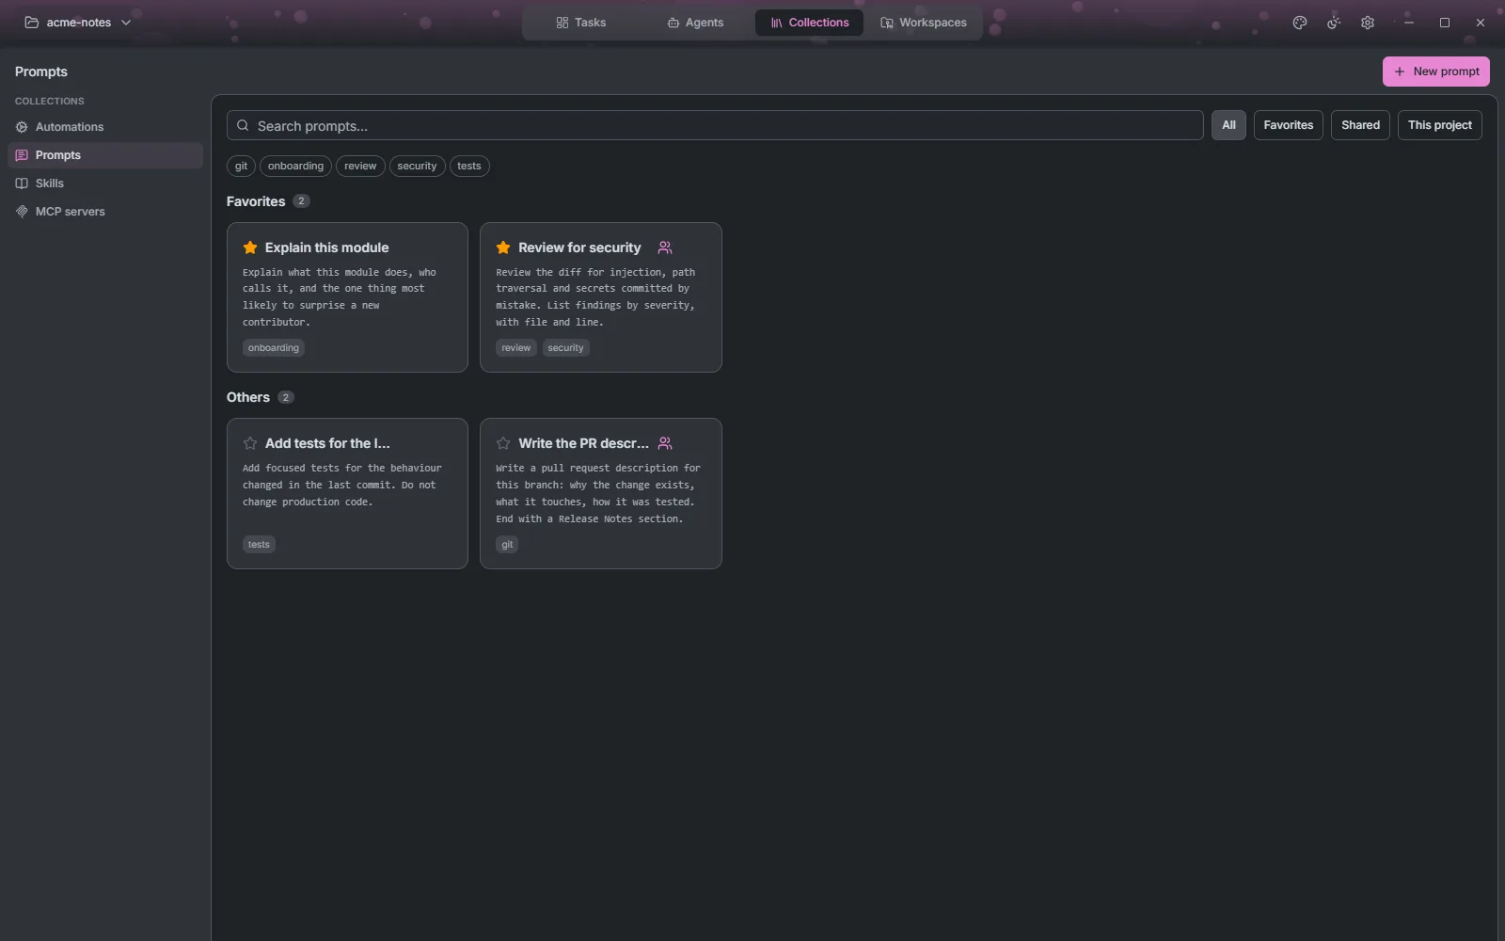This screenshot has width=1505, height=941.
Task: Open MCP servers in the sidebar
Action: tap(105, 212)
